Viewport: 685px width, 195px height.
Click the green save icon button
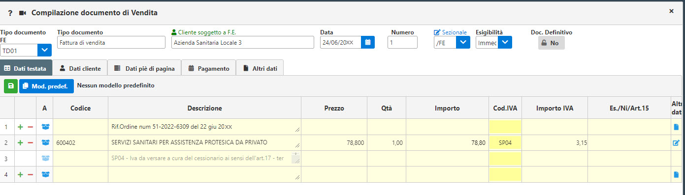tap(10, 86)
